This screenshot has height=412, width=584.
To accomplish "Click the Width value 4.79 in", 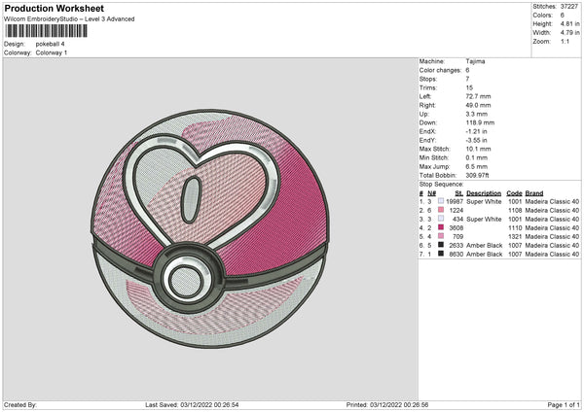I will 569,33.
